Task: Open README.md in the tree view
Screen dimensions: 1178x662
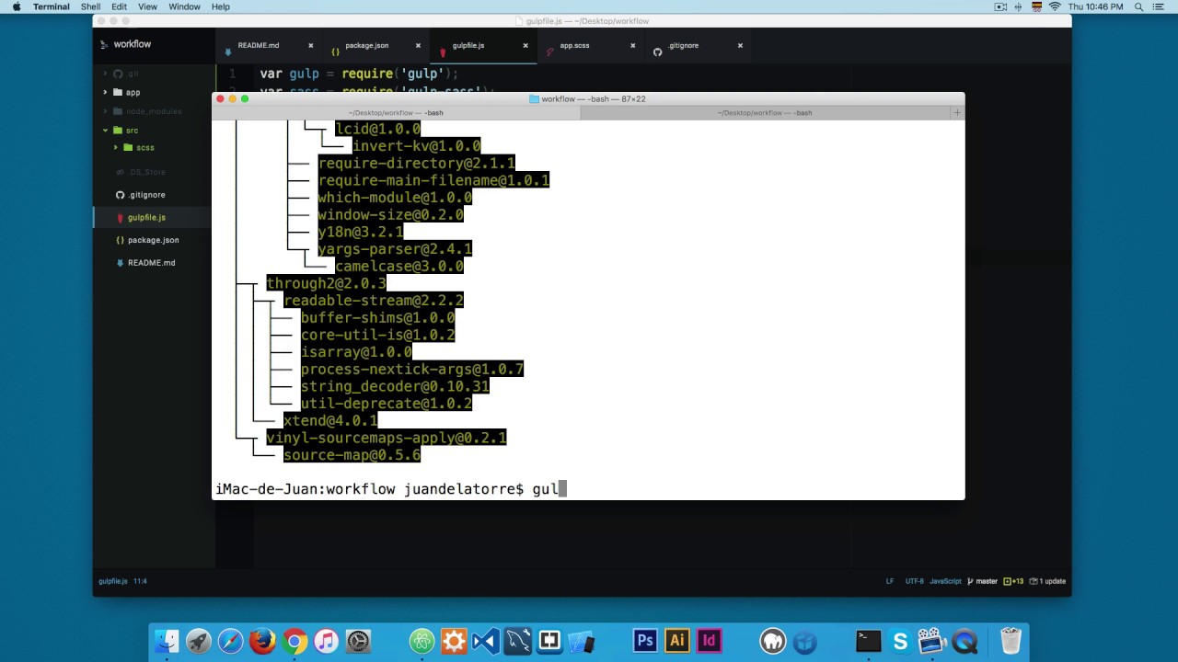Action: click(151, 263)
